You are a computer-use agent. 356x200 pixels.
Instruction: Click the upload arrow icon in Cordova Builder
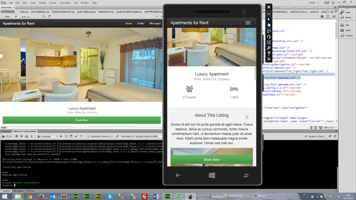coord(66,136)
